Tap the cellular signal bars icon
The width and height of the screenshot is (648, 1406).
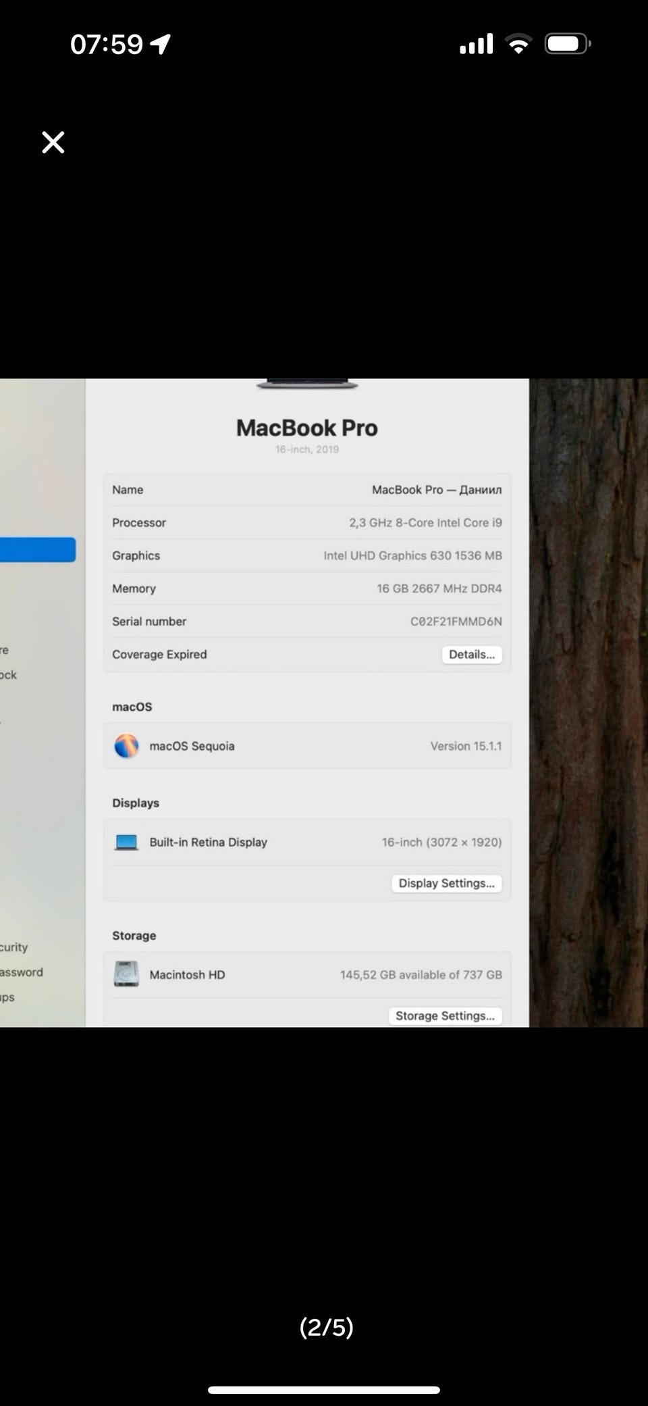pos(477,45)
